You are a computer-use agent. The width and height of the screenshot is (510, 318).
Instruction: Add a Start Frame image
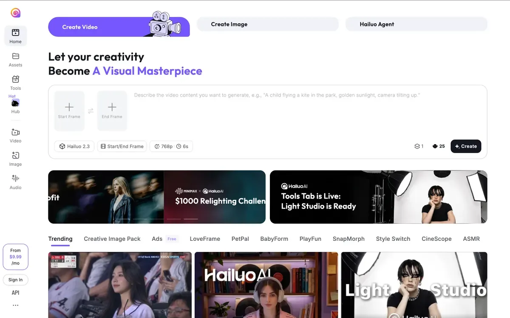coord(69,111)
